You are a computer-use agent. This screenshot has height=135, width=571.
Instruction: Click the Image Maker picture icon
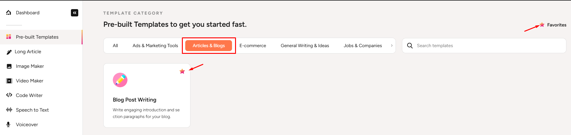[9, 66]
